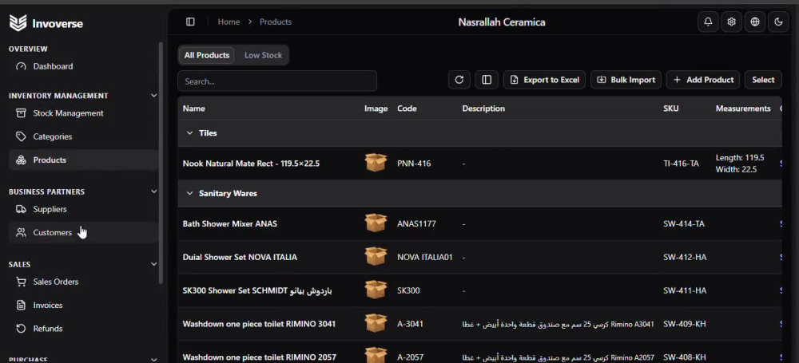
Task: Open Duial Shower Set NOVA ITALIA thumbnail
Action: coord(376,257)
